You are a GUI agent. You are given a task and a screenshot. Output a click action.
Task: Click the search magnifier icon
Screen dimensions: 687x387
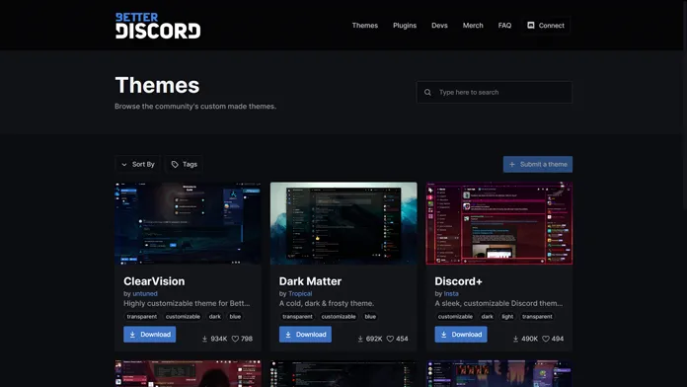(x=427, y=92)
